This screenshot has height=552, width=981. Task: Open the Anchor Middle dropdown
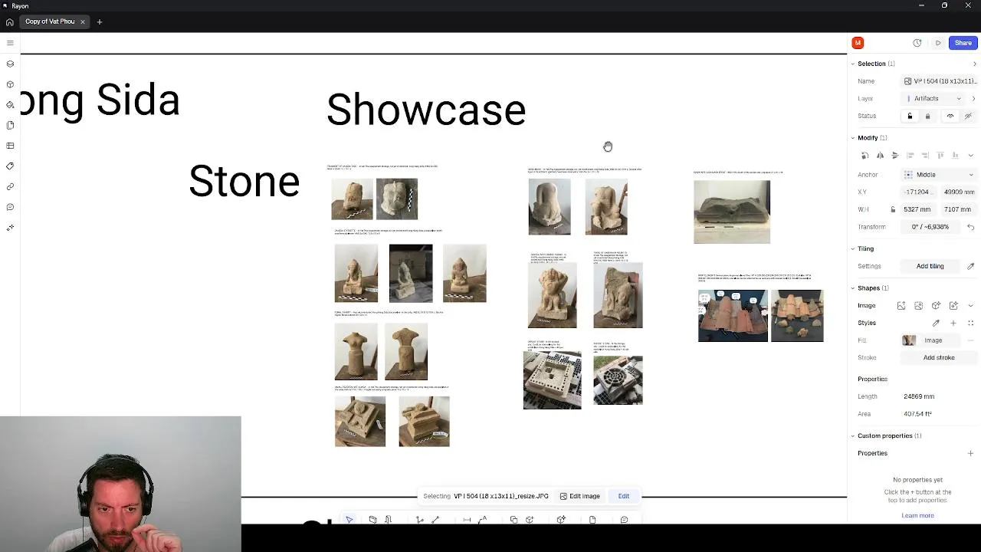point(938,175)
